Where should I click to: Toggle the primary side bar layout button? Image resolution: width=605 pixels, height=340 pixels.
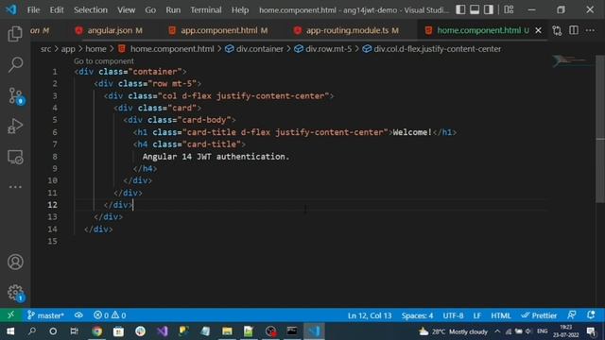click(460, 9)
